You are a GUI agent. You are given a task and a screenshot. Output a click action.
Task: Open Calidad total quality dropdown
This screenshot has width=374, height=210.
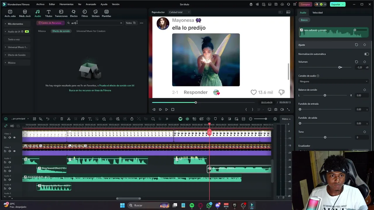point(179,12)
